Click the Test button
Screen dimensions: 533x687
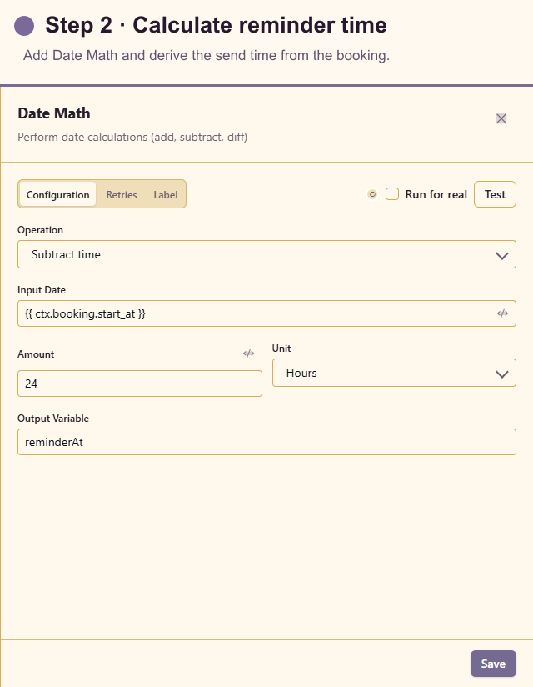tap(495, 194)
